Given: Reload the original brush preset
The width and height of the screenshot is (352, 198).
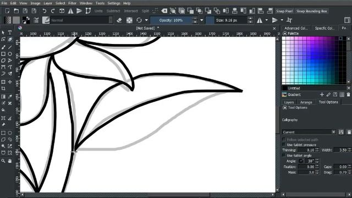Looking at the screenshot, I should [x=139, y=20].
